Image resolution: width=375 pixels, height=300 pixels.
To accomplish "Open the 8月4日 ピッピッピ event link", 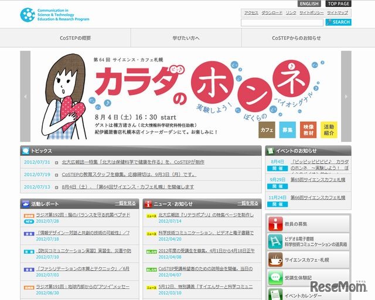I will [319, 165].
